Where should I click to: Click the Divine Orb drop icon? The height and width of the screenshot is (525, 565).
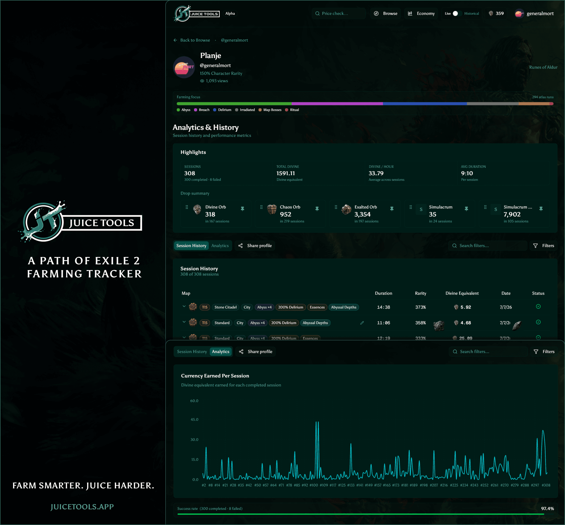(x=197, y=209)
